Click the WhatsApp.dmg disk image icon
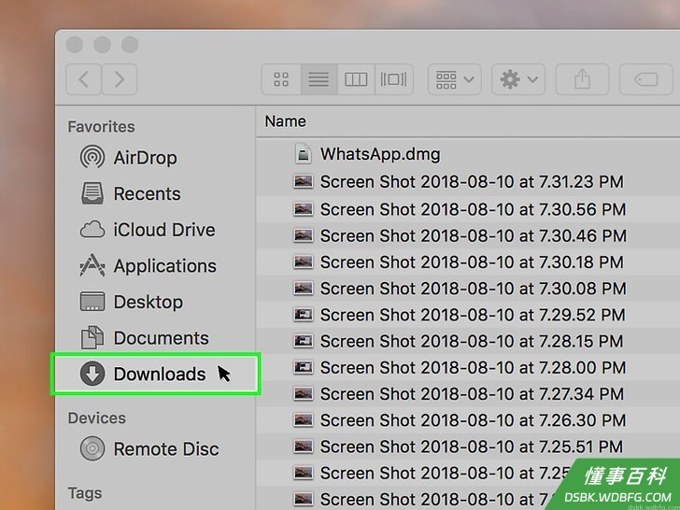680x510 pixels. (304, 154)
